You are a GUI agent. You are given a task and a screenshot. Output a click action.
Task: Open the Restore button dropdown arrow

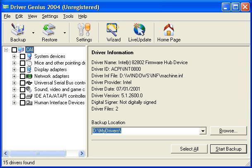point(65,33)
